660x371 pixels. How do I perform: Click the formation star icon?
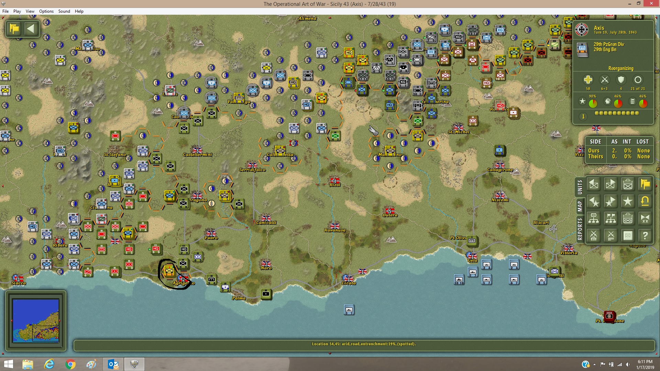coord(628,201)
